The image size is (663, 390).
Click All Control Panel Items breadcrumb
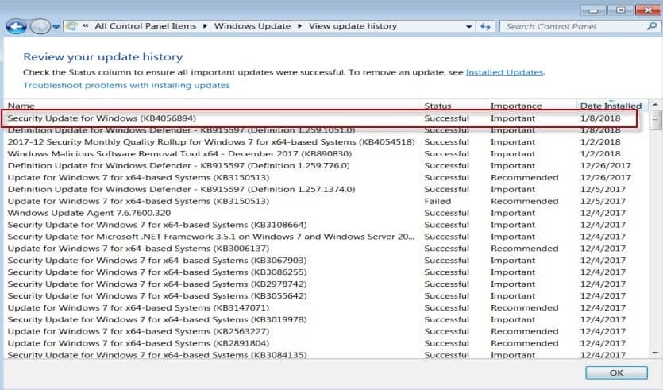[145, 26]
